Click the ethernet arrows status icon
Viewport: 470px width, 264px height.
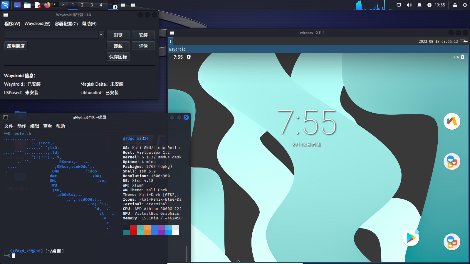(x=456, y=57)
